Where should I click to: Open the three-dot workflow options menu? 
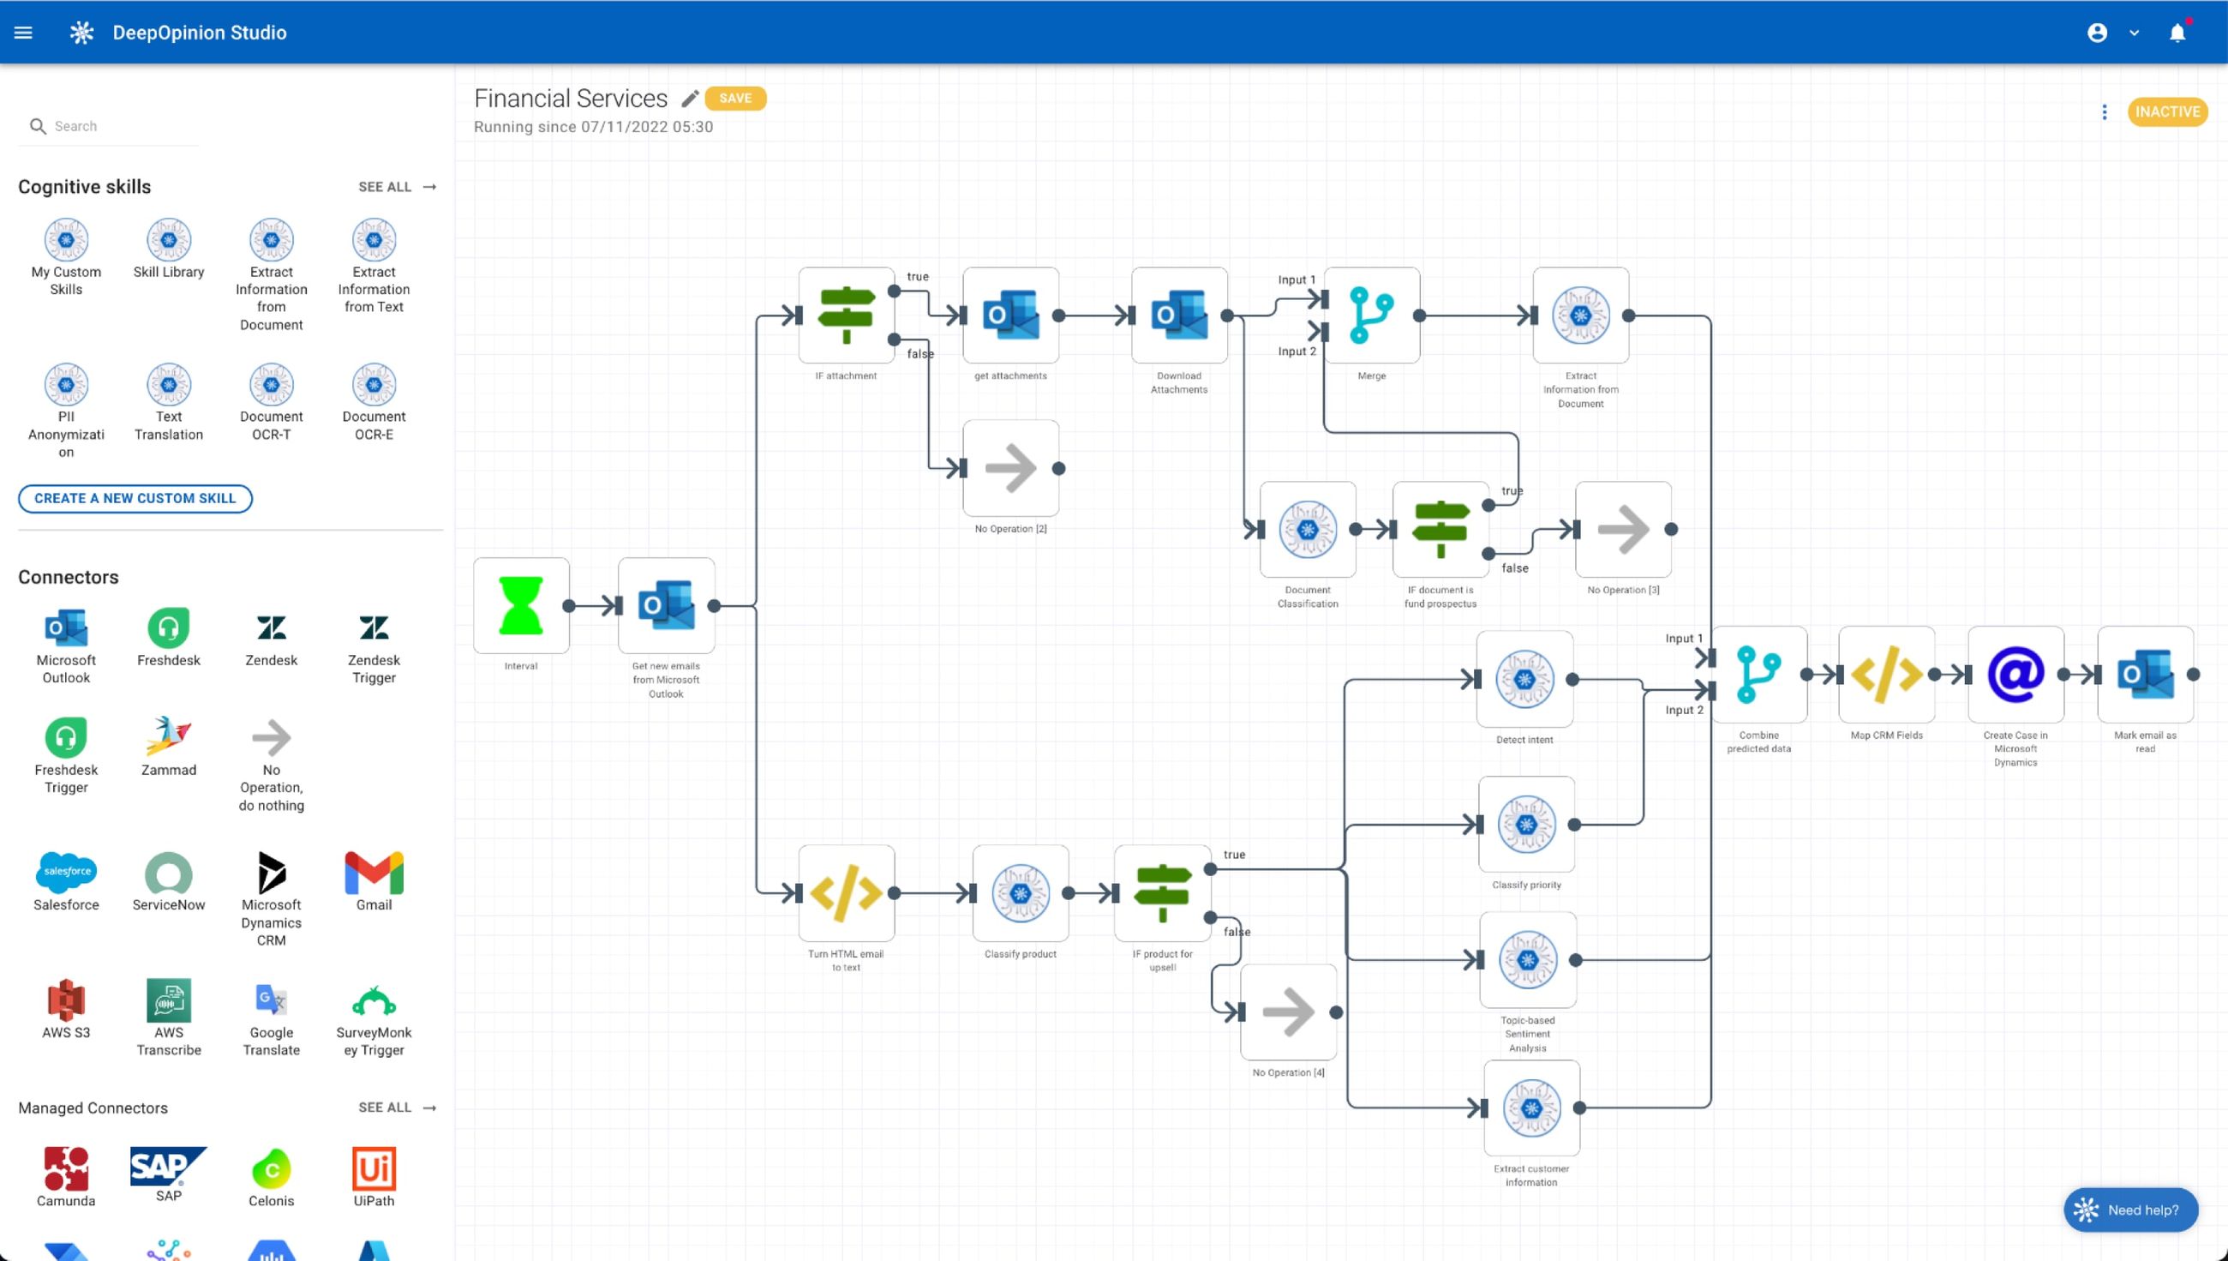click(x=2105, y=111)
